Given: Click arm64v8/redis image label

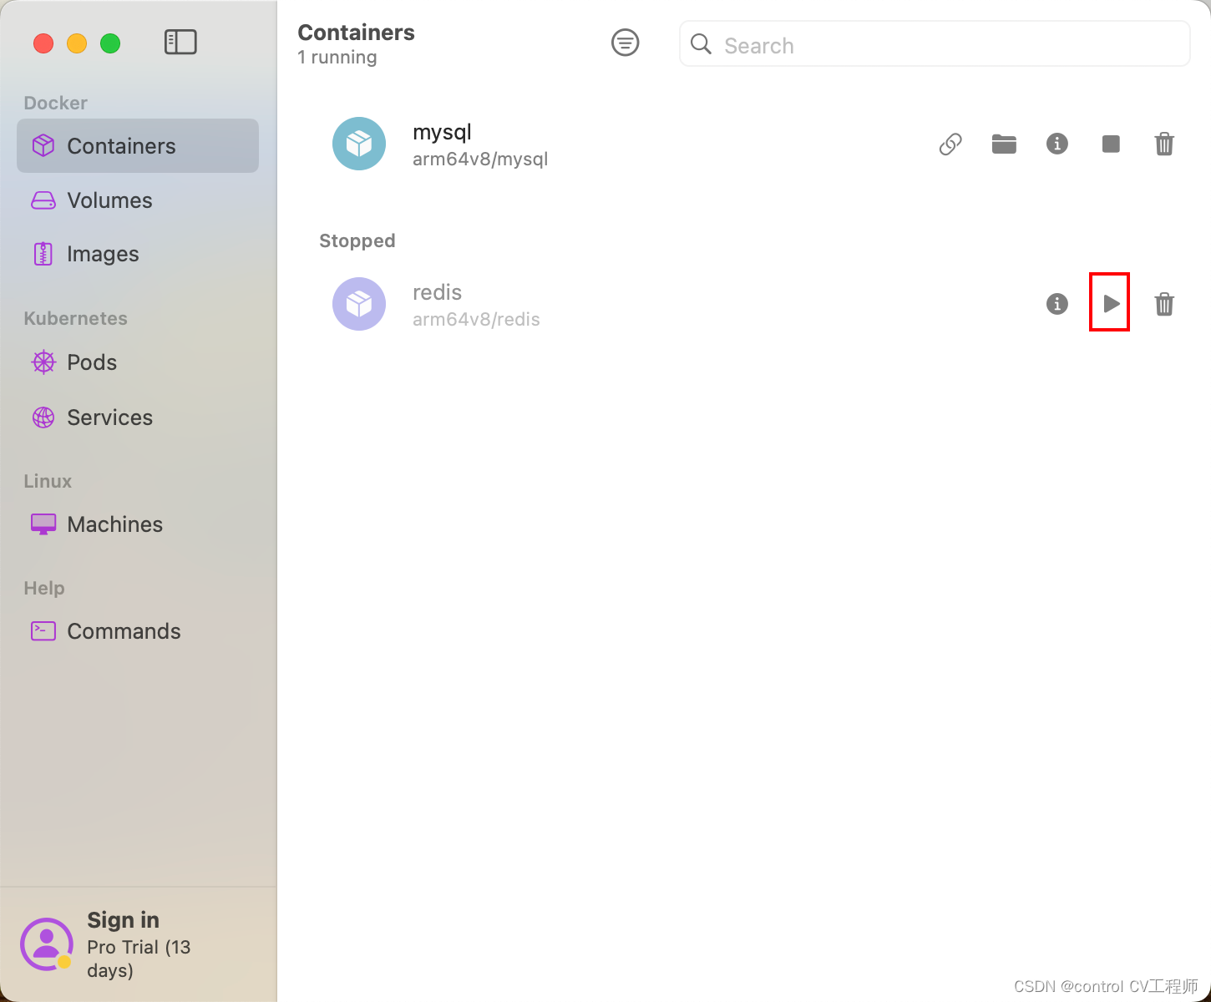Looking at the screenshot, I should tap(476, 319).
